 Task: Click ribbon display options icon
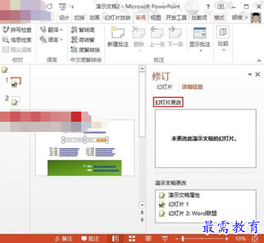pos(221,7)
